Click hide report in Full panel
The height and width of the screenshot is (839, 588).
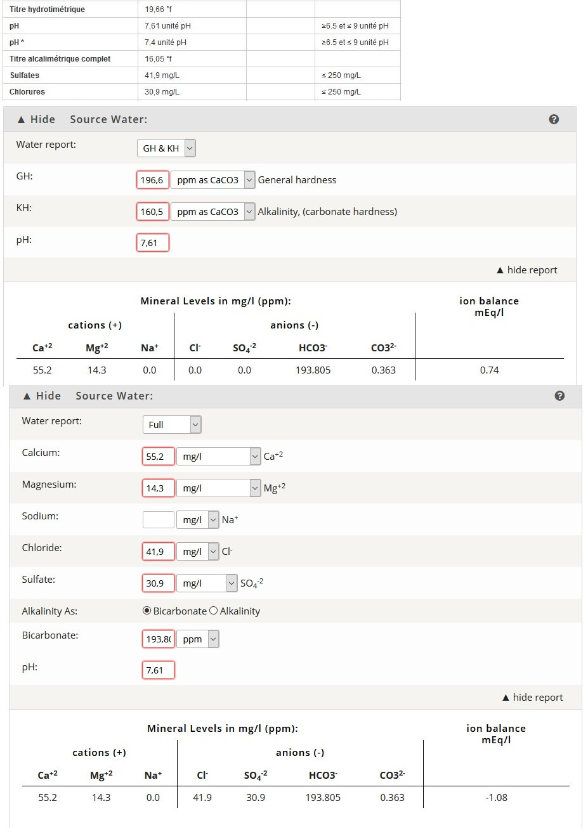pos(532,697)
